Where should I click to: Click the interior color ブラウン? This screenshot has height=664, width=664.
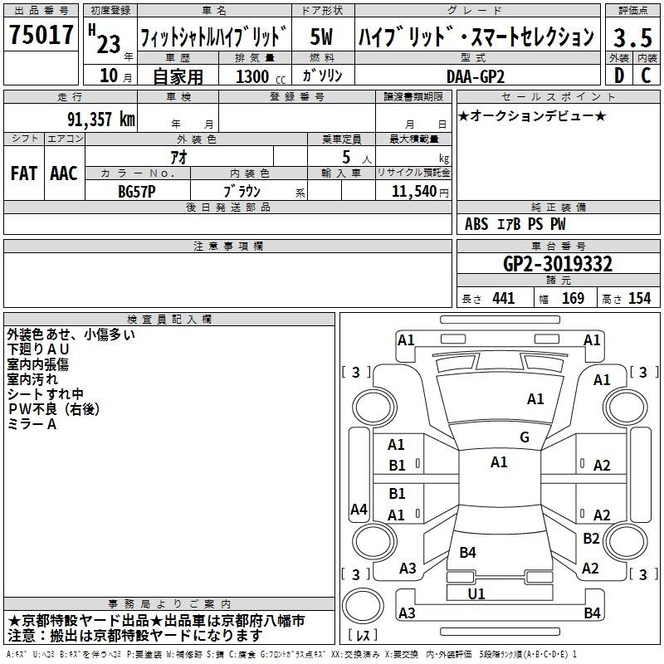click(242, 192)
